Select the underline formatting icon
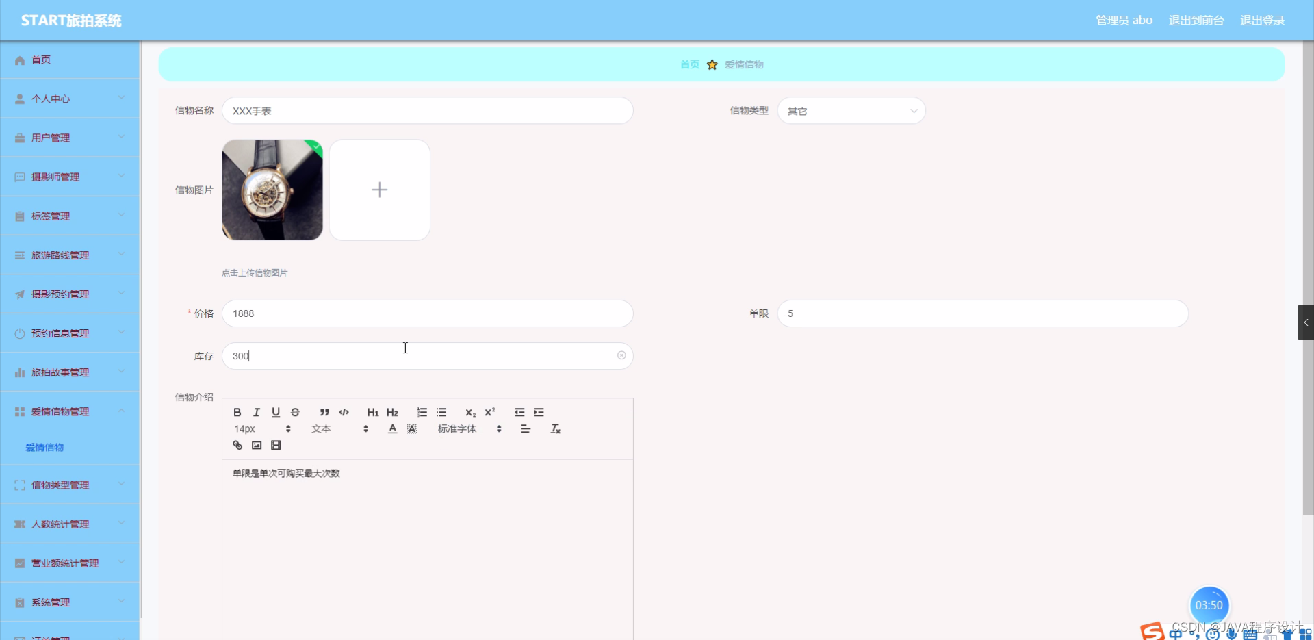This screenshot has width=1314, height=640. (275, 412)
